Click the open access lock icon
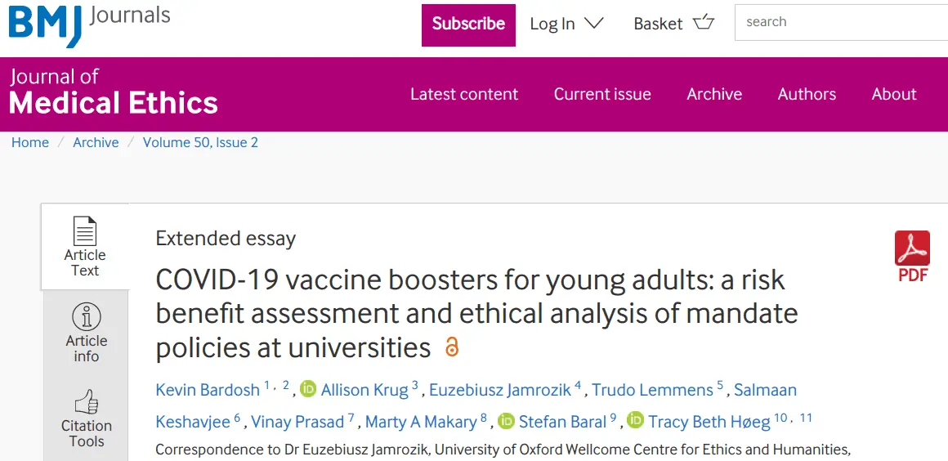Viewport: 948px width, 461px height. (x=452, y=347)
